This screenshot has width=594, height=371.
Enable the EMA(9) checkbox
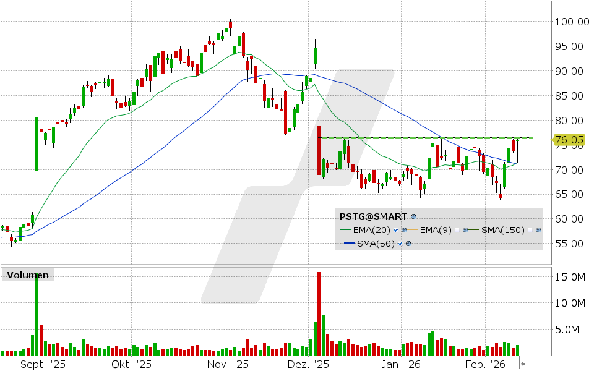457,231
